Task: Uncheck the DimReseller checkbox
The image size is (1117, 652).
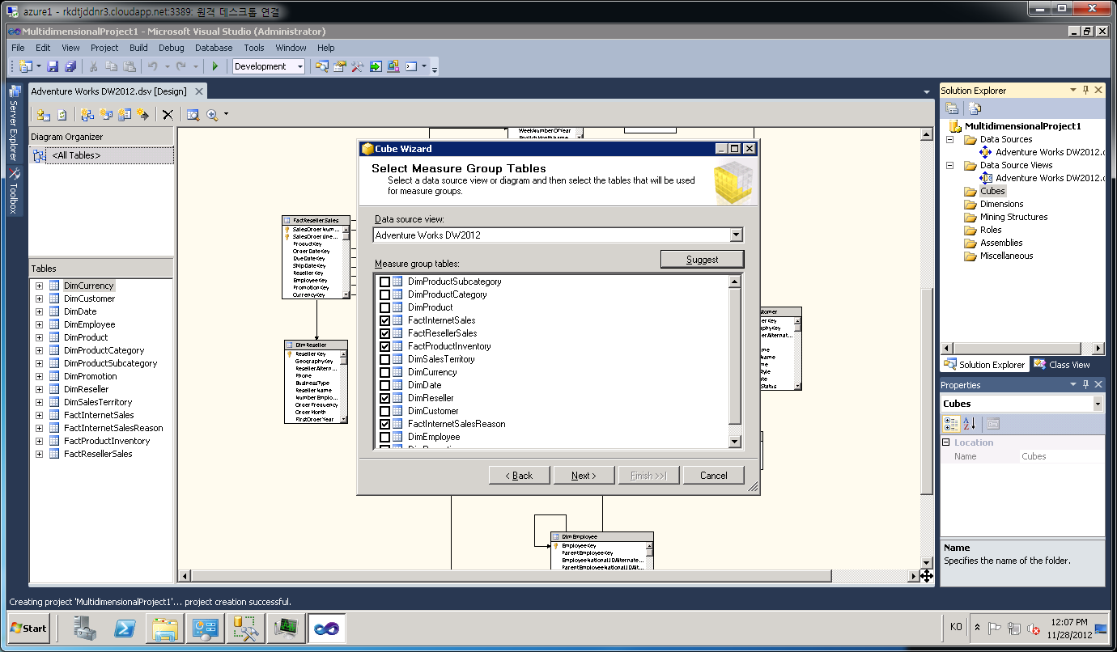Action: (385, 398)
